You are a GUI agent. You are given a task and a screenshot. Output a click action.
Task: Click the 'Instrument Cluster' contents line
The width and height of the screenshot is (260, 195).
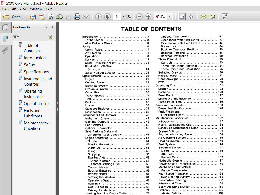coord(117,119)
